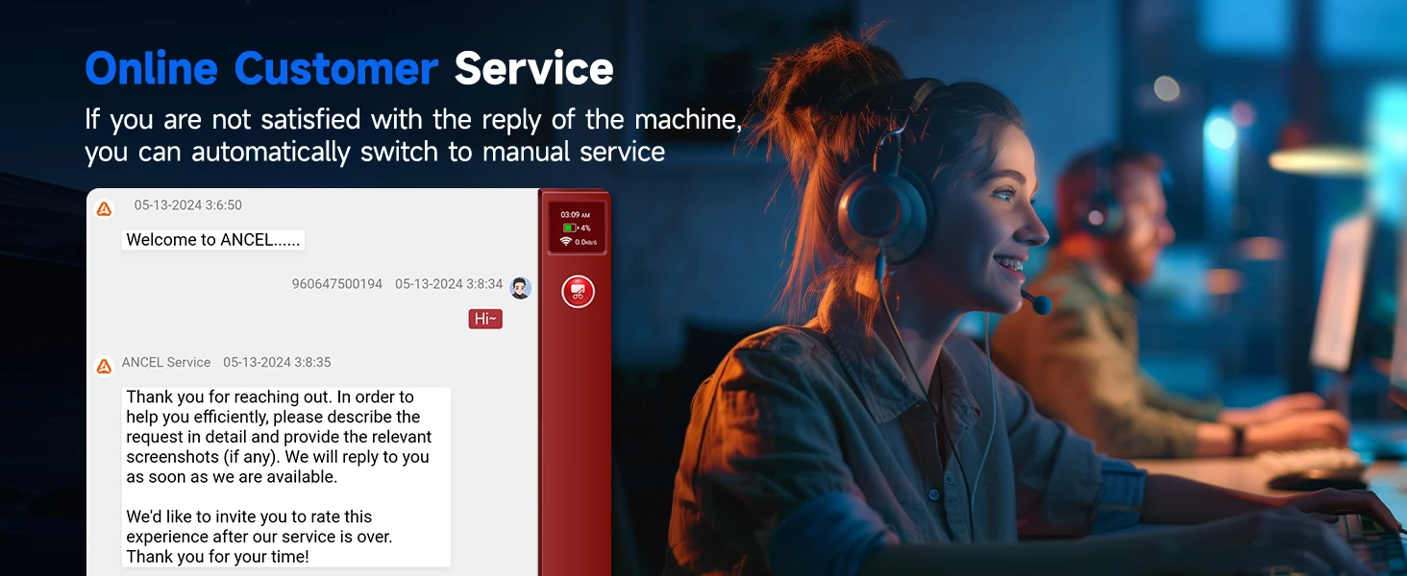Click the ANCEL Service sender logo
Screen dimensions: 1407x576
pos(104,366)
